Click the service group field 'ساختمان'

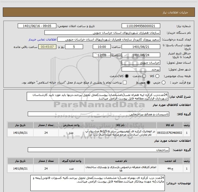[98, 150]
